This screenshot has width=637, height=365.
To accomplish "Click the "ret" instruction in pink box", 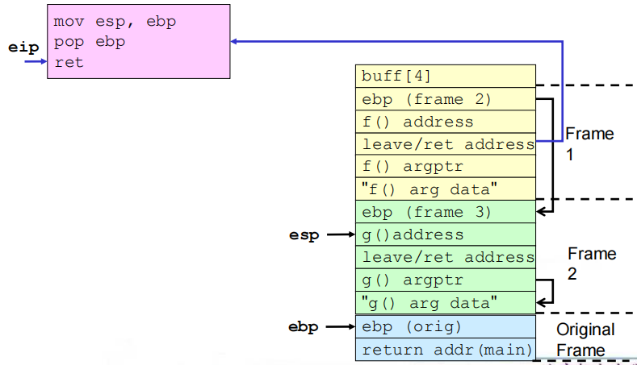I will 69,62.
